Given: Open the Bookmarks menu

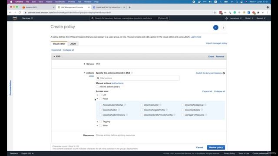Looking at the screenshot, I should point(60,2).
